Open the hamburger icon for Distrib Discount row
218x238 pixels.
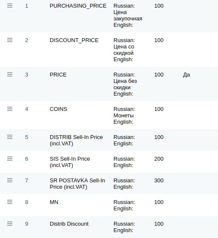point(10,224)
